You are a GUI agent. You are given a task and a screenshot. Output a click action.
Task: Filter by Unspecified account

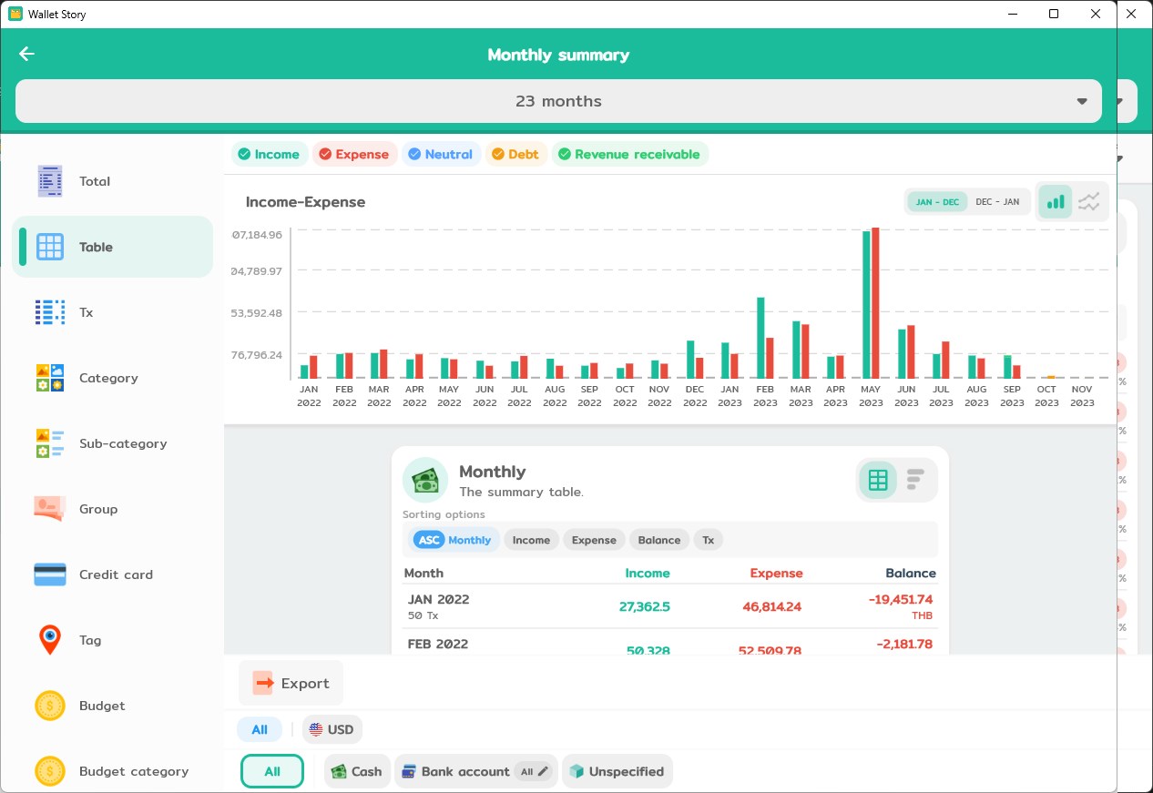click(x=617, y=771)
